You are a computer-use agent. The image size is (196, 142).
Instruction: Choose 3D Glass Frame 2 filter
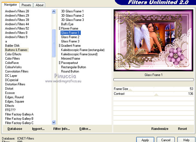(x=72, y=16)
